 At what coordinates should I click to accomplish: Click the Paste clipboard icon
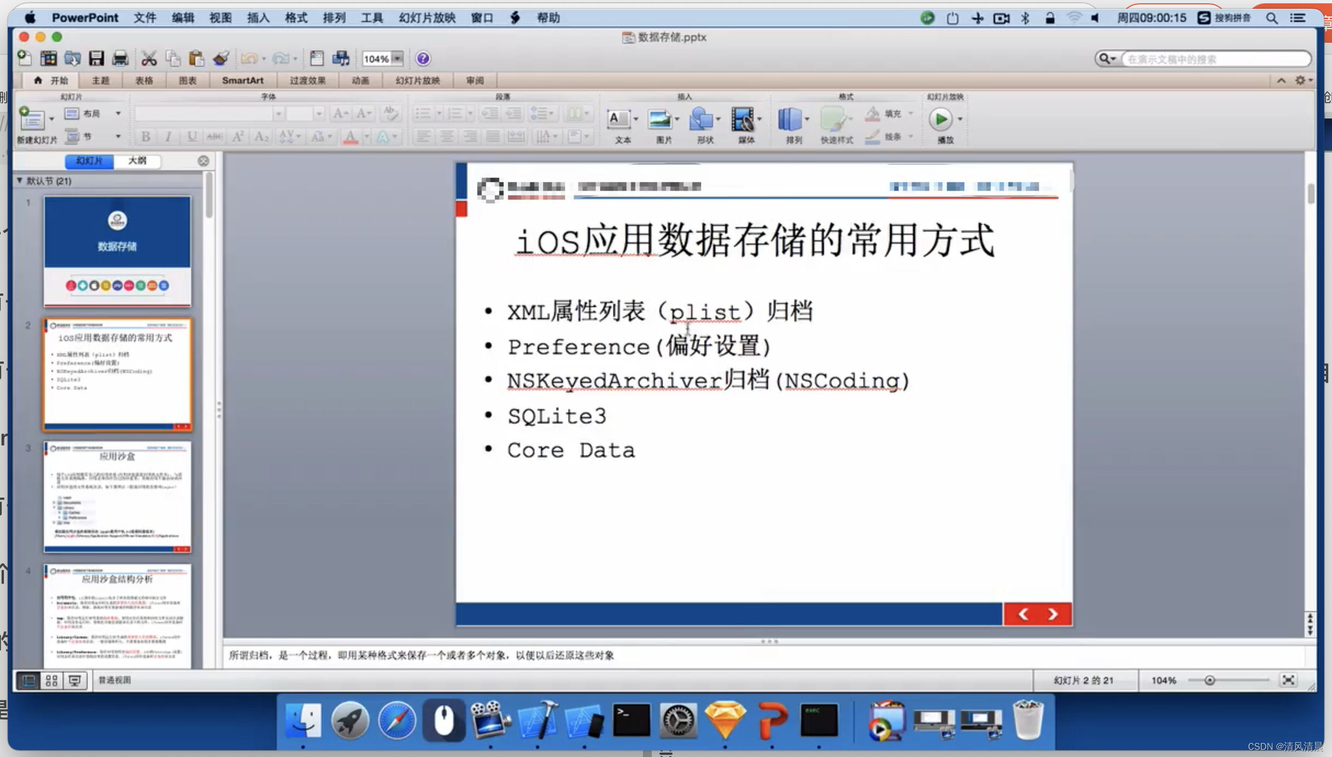click(x=196, y=58)
